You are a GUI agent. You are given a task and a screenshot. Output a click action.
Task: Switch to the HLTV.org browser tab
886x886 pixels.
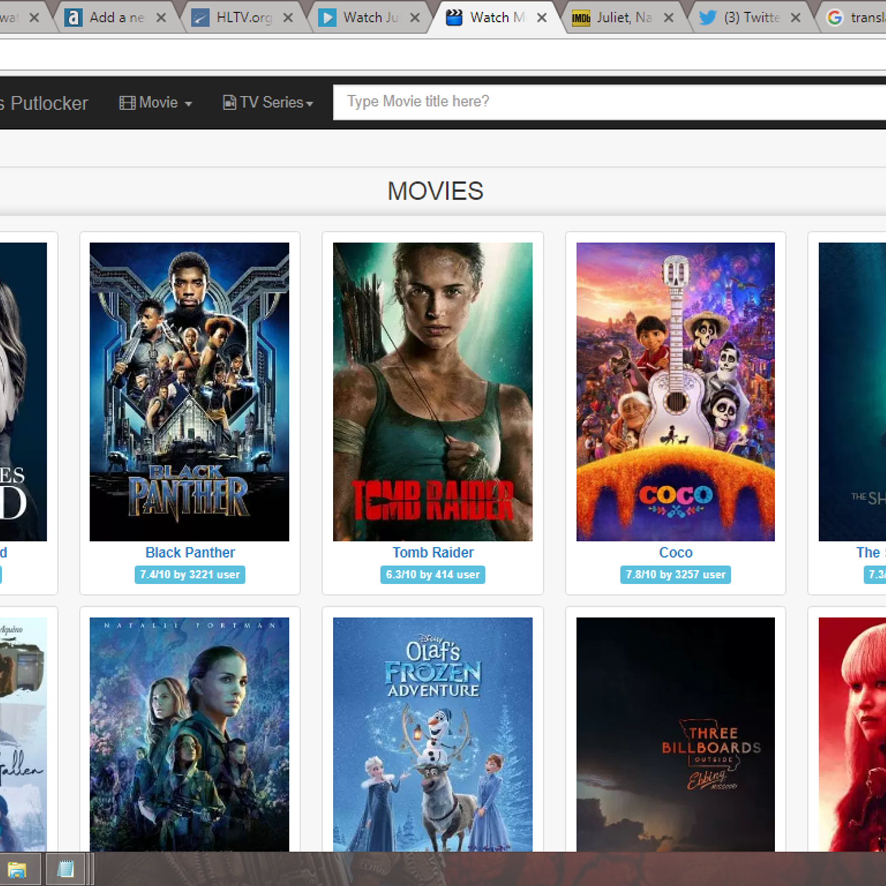[x=244, y=18]
